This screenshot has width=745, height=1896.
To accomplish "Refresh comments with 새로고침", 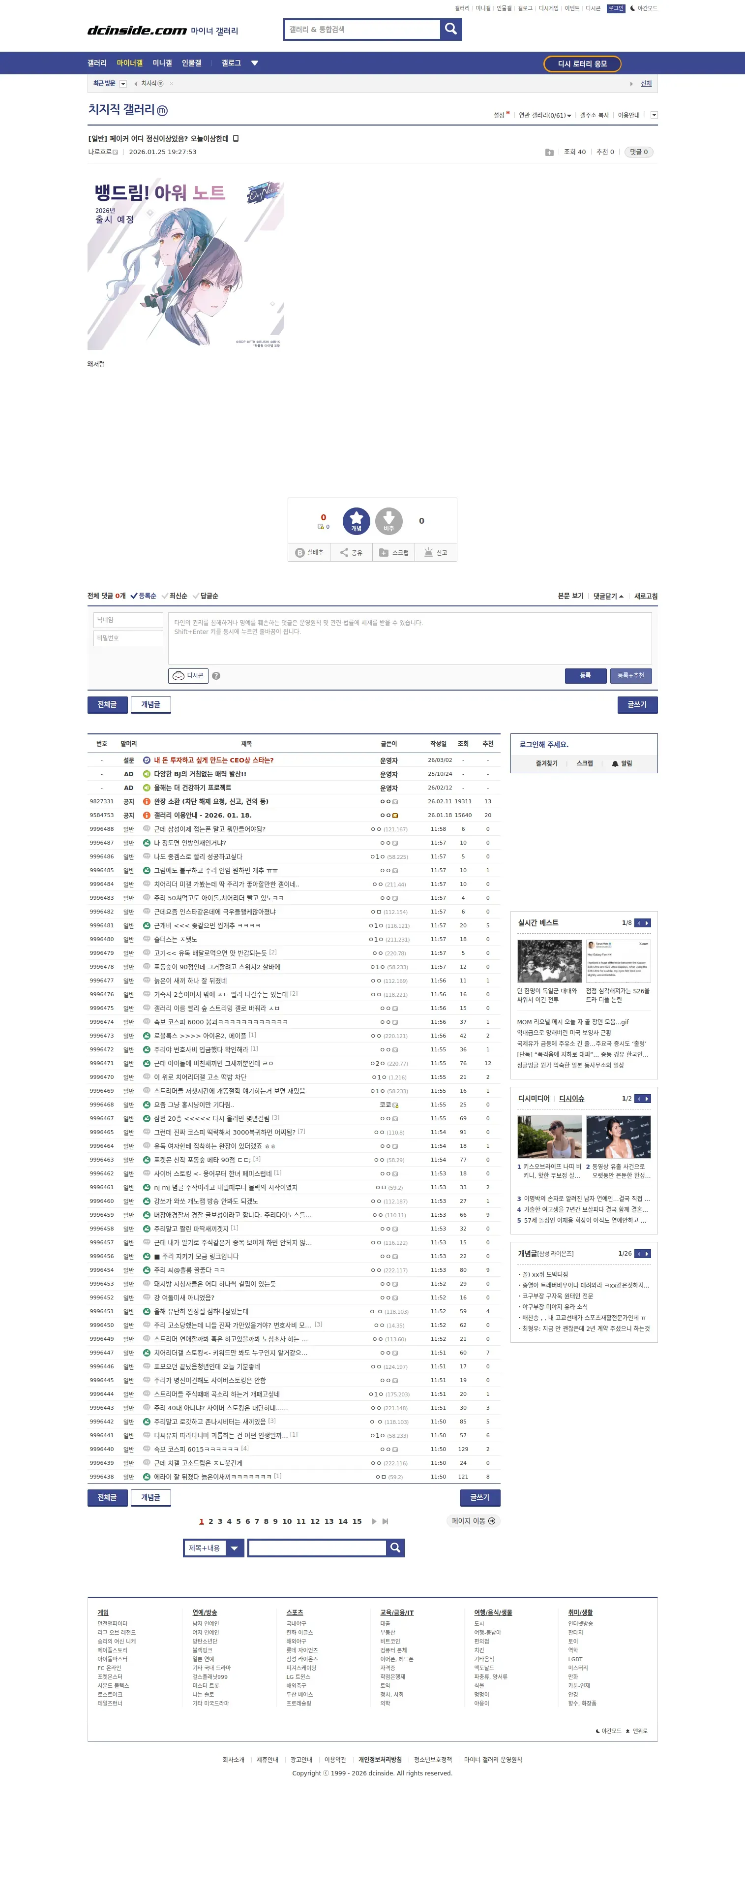I will point(646,596).
